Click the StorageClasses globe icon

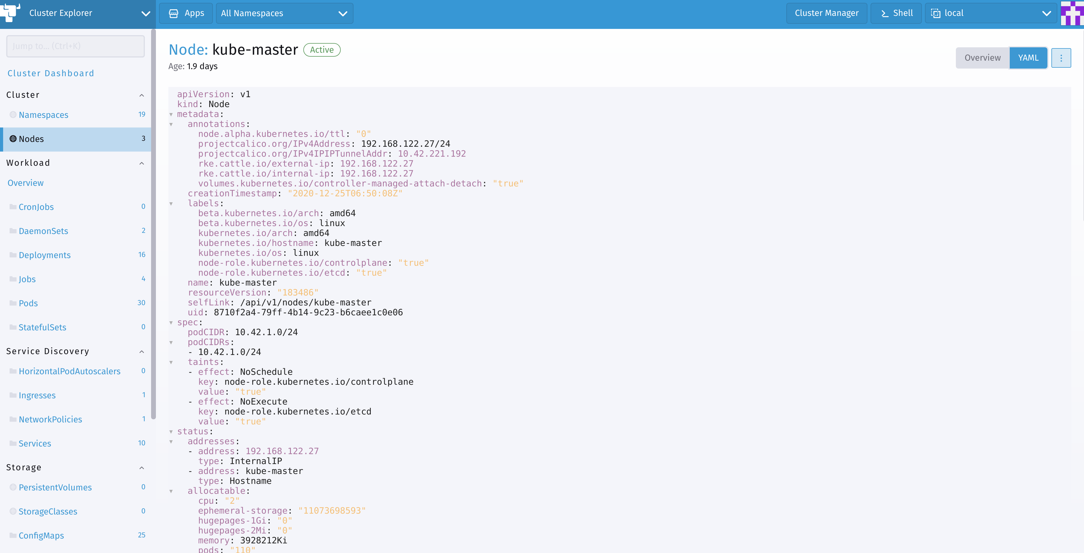pos(13,511)
